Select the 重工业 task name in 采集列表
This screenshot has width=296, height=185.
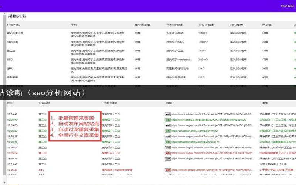coord(11,51)
